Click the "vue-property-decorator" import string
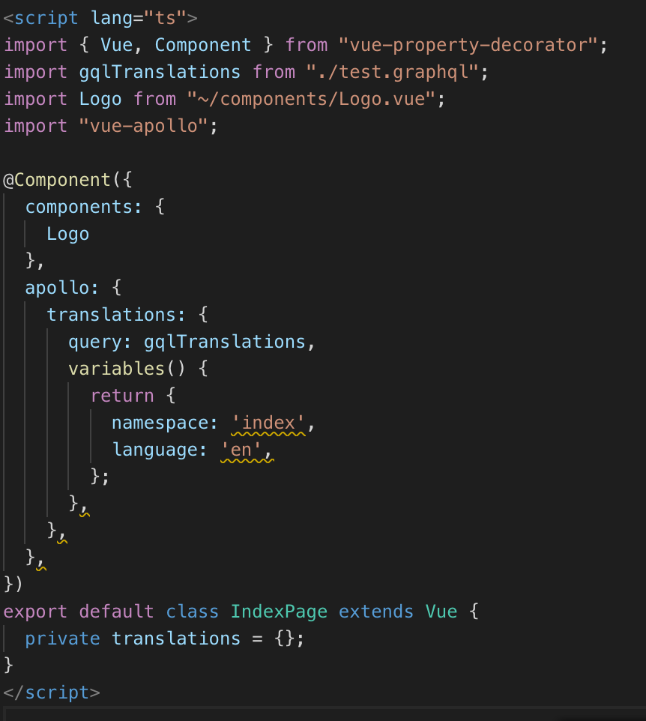Screen dimensions: 646x721 (x=468, y=45)
